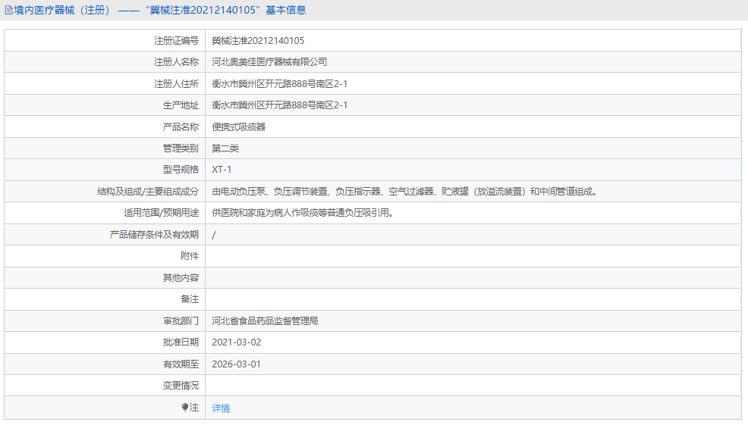Click the document icon in the page header
The width and height of the screenshot is (748, 425).
(x=8, y=10)
